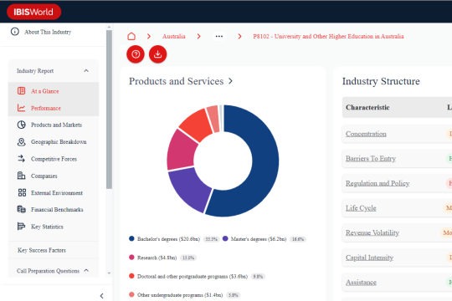Open Key Success Factors item

(x=42, y=250)
